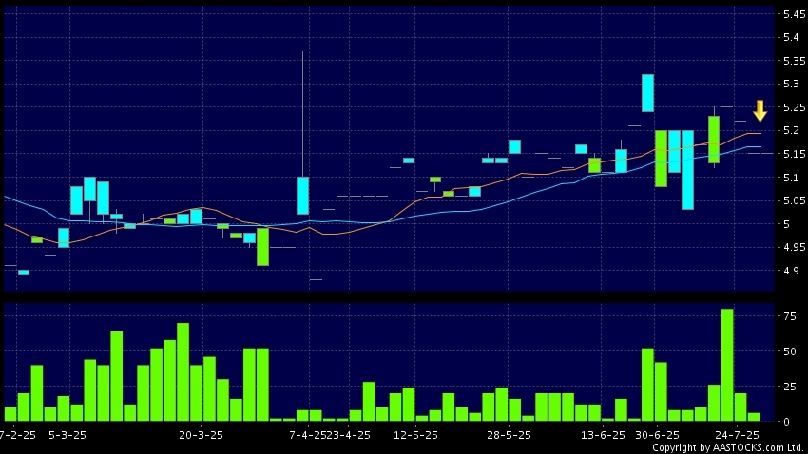Select the 0 volume axis label
The width and height of the screenshot is (808, 454).
pos(786,422)
